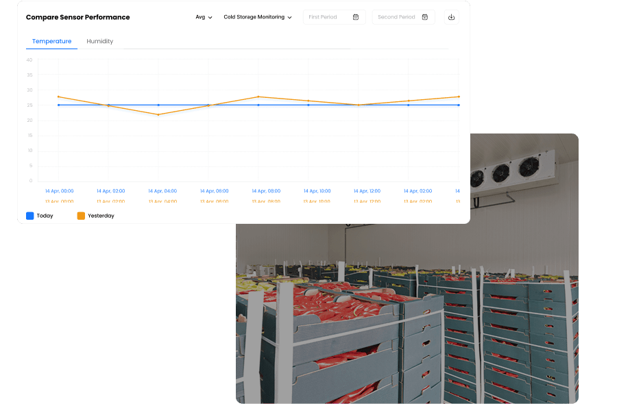Select the blue data point at 00:00

click(x=59, y=105)
